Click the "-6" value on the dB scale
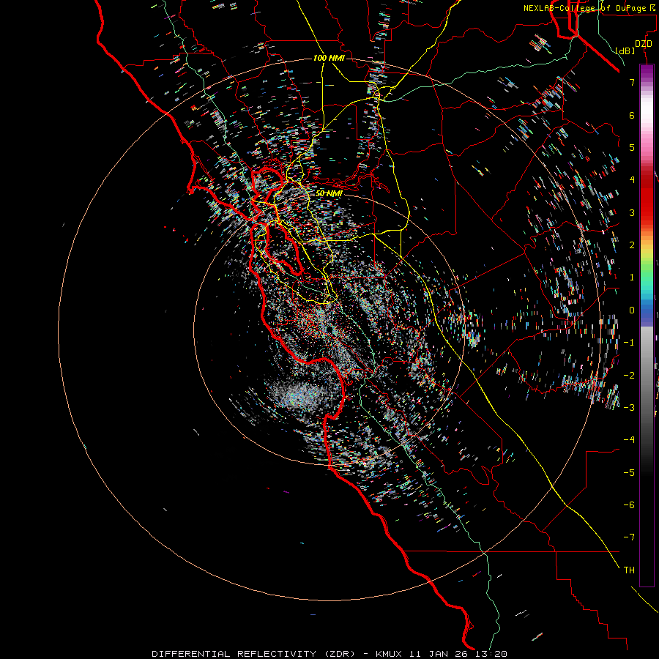Screen dimensions: 659x659 (x=629, y=505)
